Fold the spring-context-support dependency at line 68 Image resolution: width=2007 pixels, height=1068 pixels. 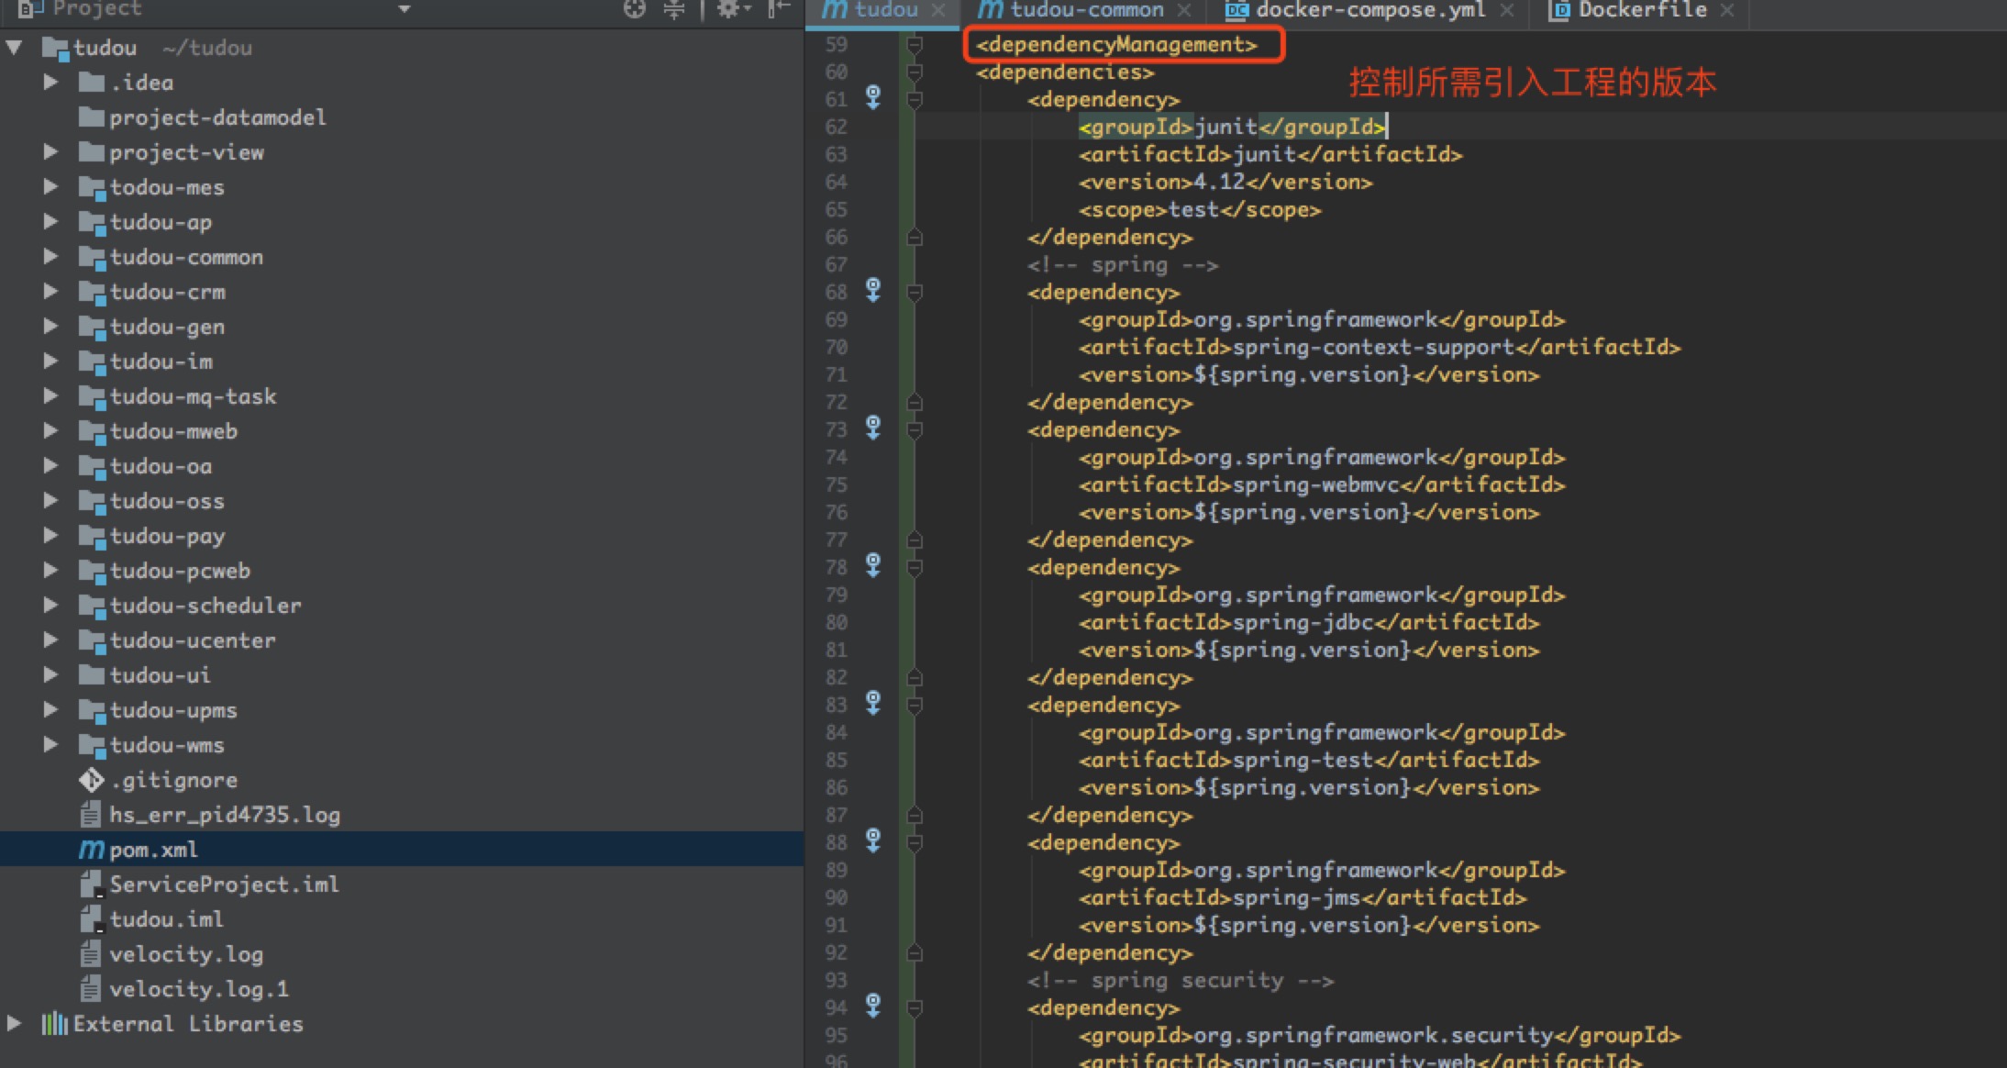915,293
